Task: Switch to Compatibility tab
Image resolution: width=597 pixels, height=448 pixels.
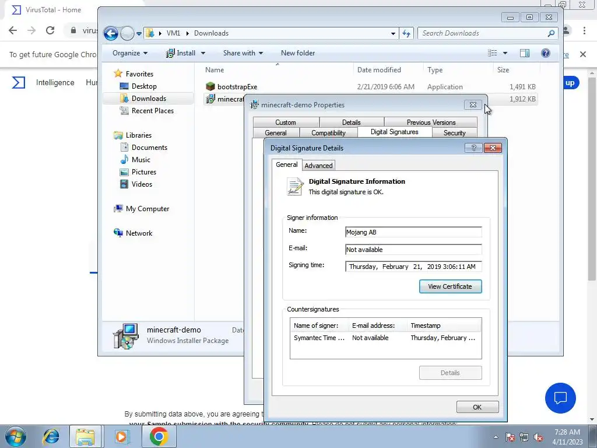Action: [328, 132]
